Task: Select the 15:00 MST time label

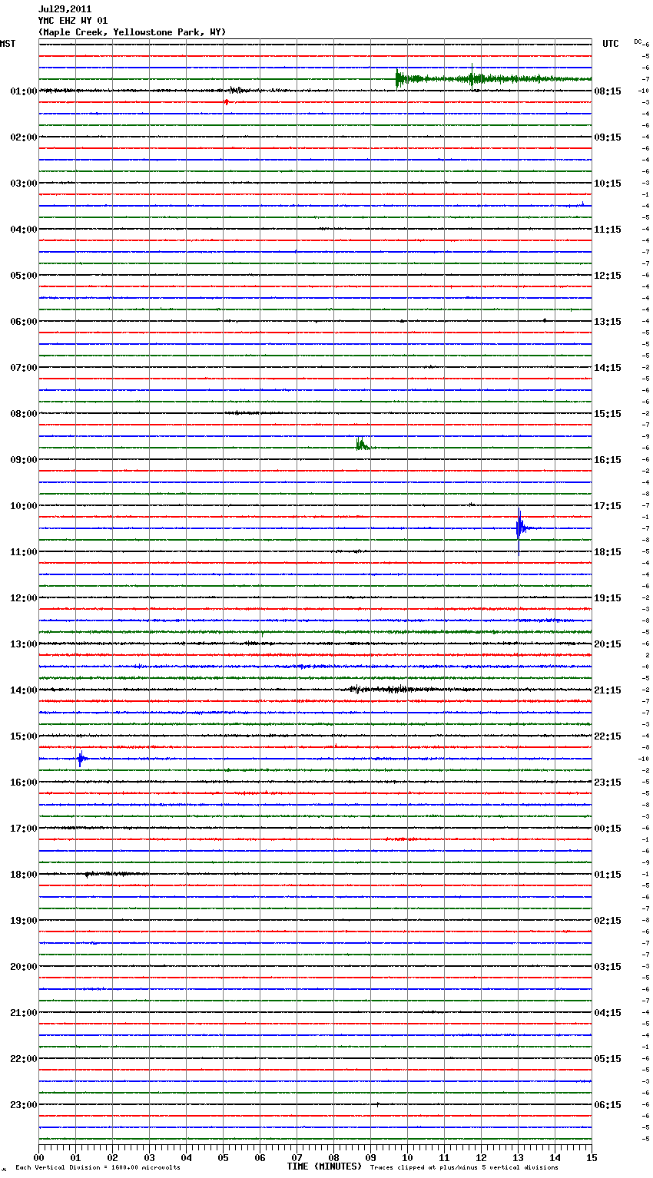Action: (24, 736)
